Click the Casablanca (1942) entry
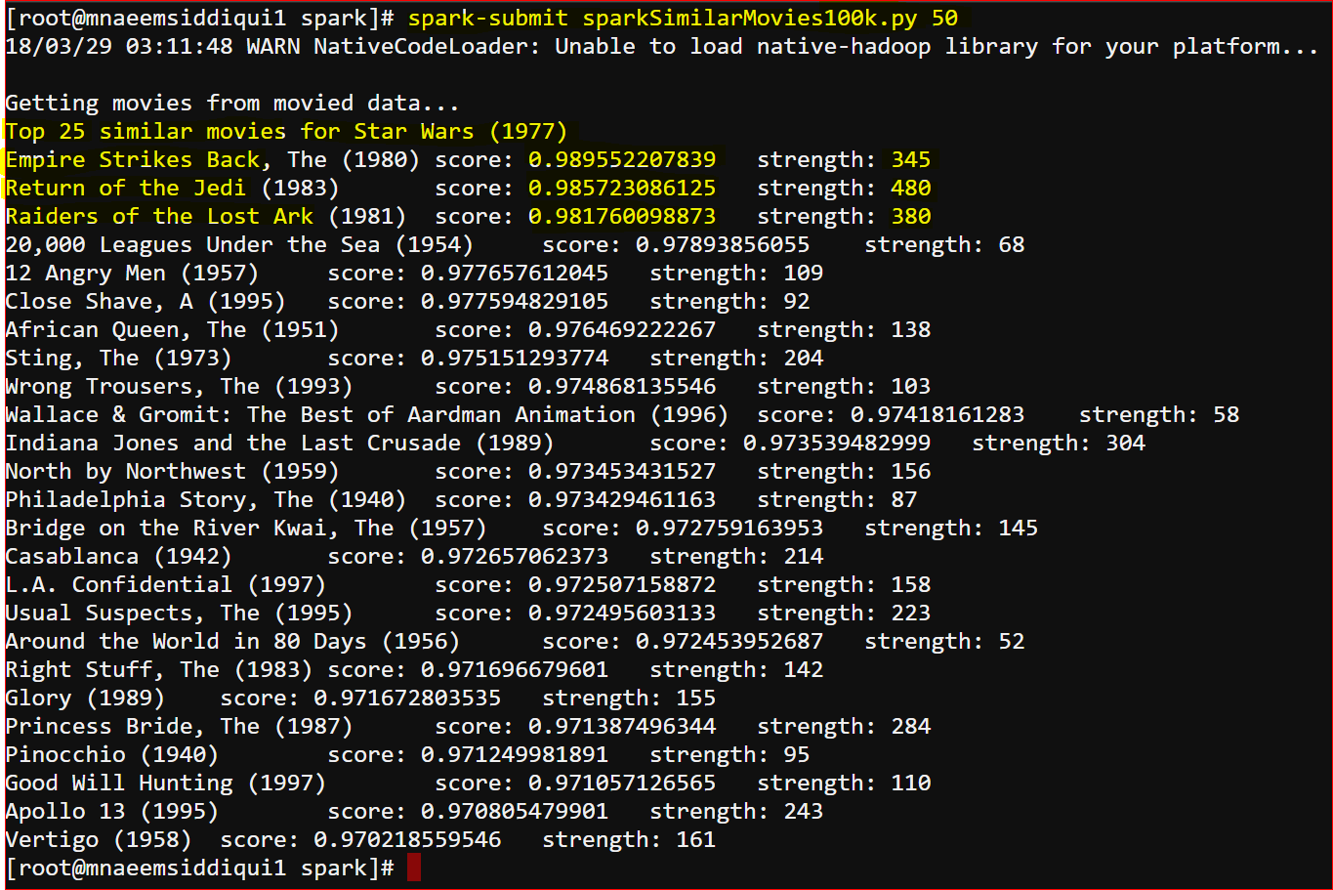1333x890 pixels. pos(118,556)
